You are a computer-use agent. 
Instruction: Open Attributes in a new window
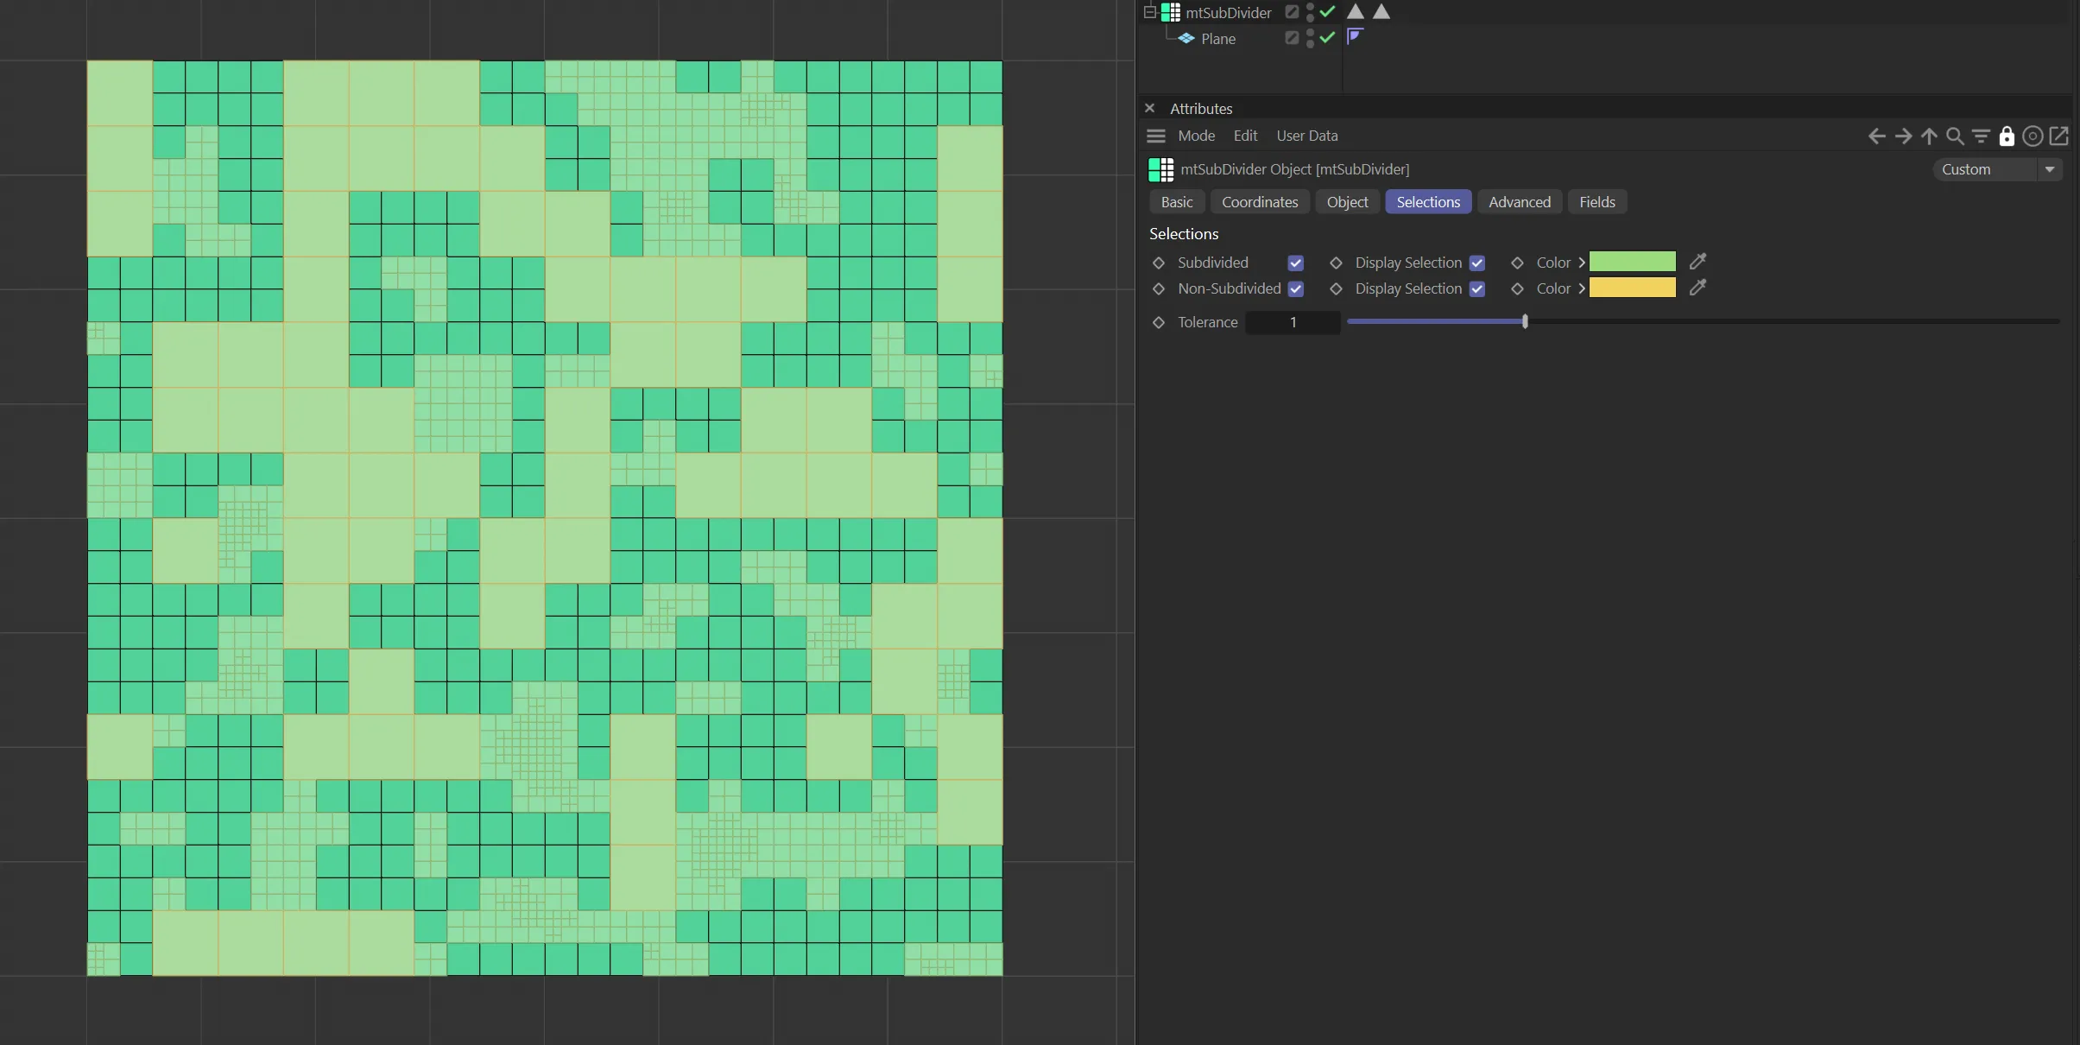(x=2059, y=136)
